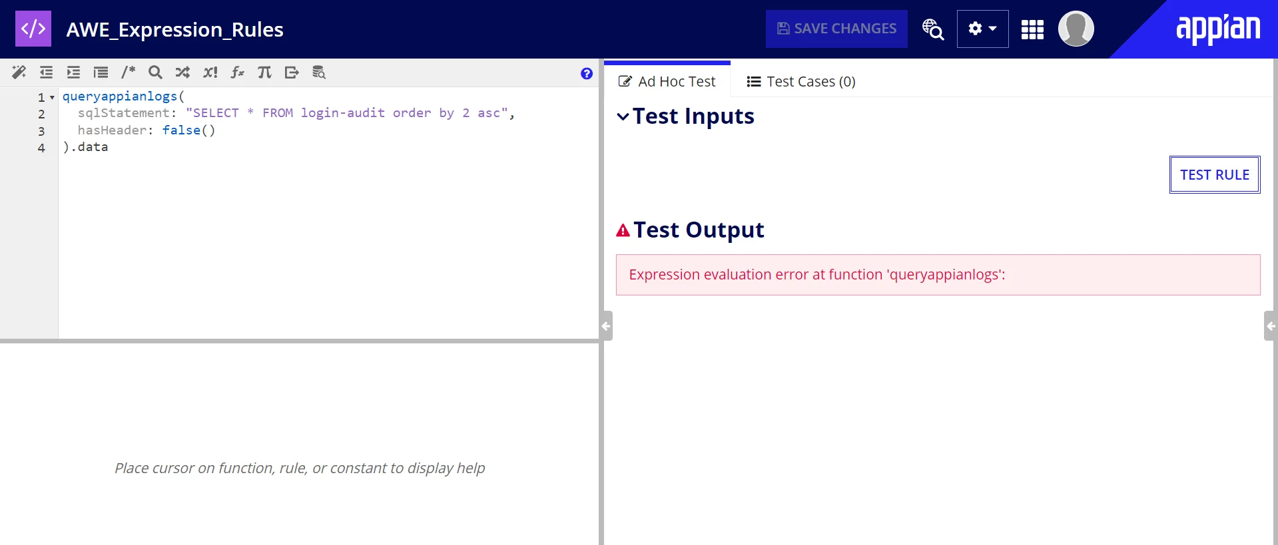Collapse the editor pane with the left arrow handle
This screenshot has height=545, width=1278.
coord(606,326)
